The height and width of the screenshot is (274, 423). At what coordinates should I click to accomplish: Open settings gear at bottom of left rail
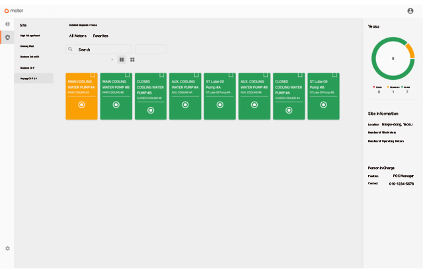[x=7, y=248]
